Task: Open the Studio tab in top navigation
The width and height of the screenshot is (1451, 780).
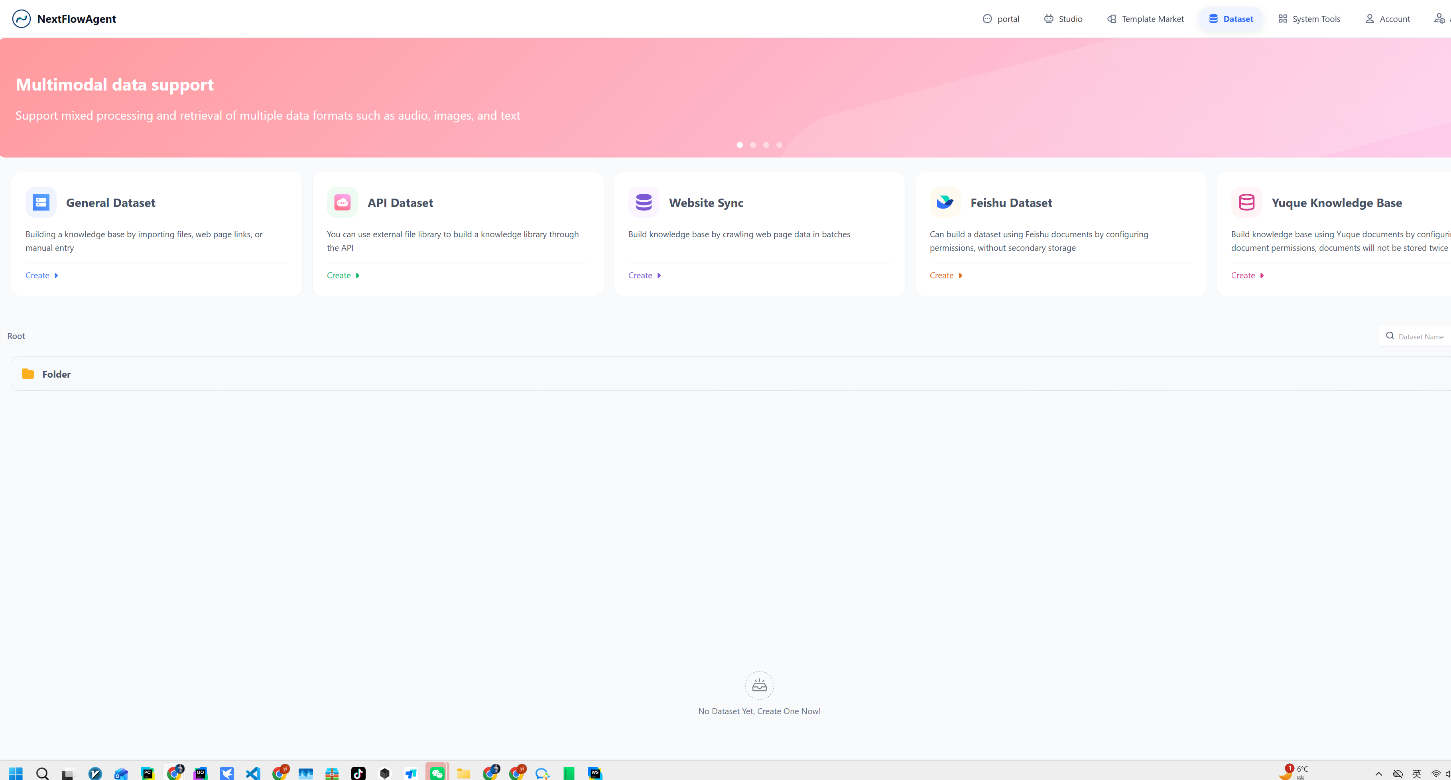Action: point(1063,19)
